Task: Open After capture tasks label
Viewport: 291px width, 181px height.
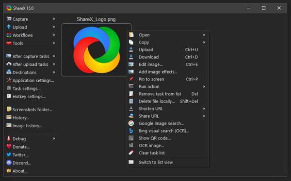Action: pyautogui.click(x=31, y=56)
